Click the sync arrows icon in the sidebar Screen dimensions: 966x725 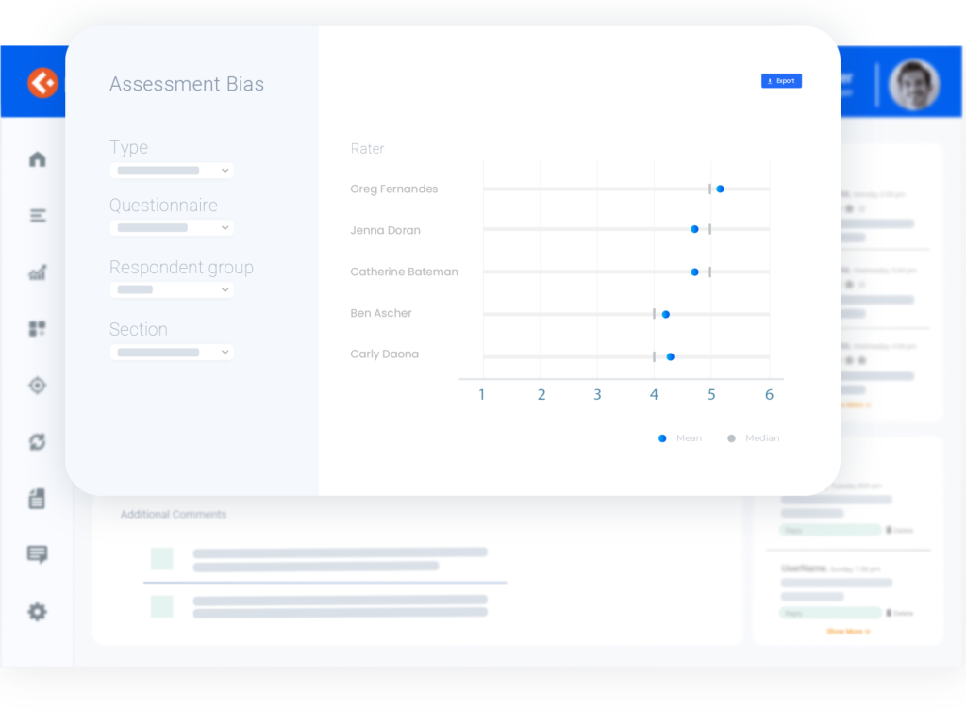tap(37, 441)
